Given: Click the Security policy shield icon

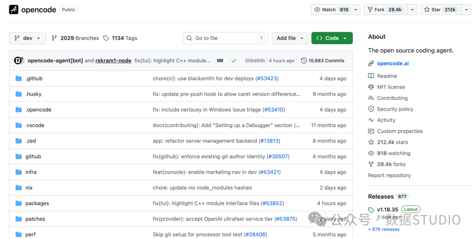Looking at the screenshot, I should (371, 109).
